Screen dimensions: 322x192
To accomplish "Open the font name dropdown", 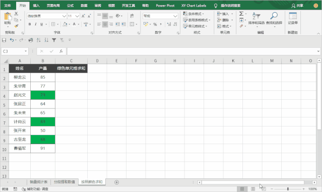I will [64, 16].
